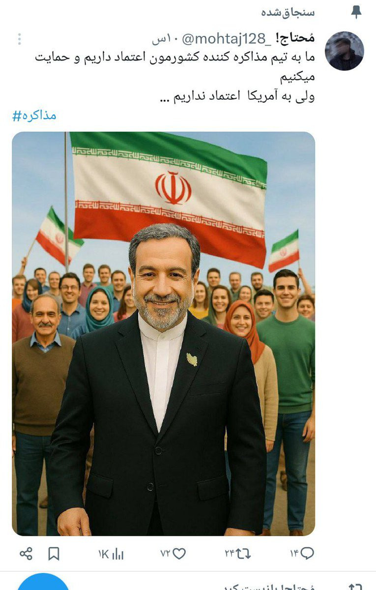The width and height of the screenshot is (376, 590).
Task: Click the pinned label سنجاق‌شده
Action: point(288,12)
